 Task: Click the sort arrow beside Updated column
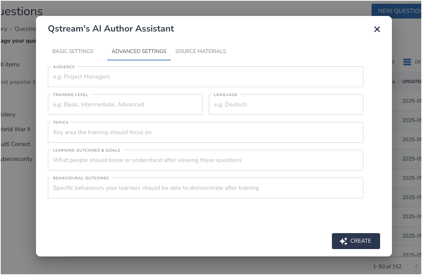click(394, 81)
